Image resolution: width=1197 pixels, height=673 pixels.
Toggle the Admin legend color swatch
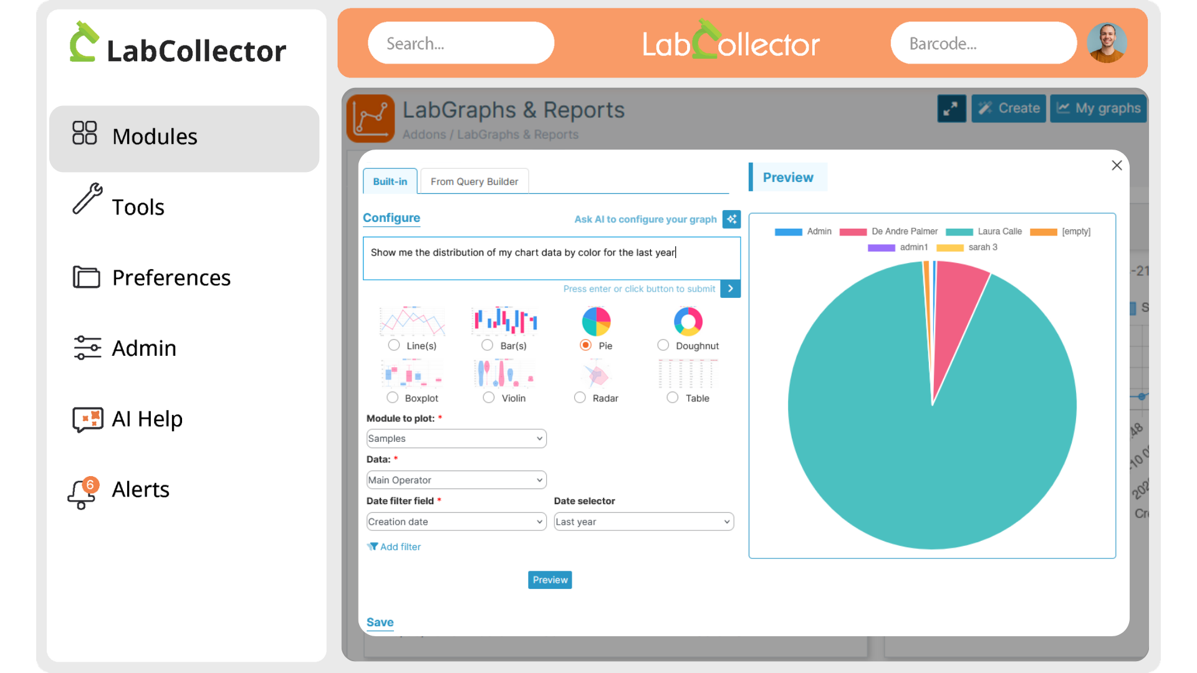(x=788, y=232)
